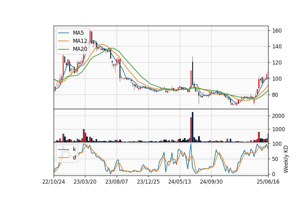Click the d legend label
This screenshot has width=298, height=214.
click(x=74, y=158)
